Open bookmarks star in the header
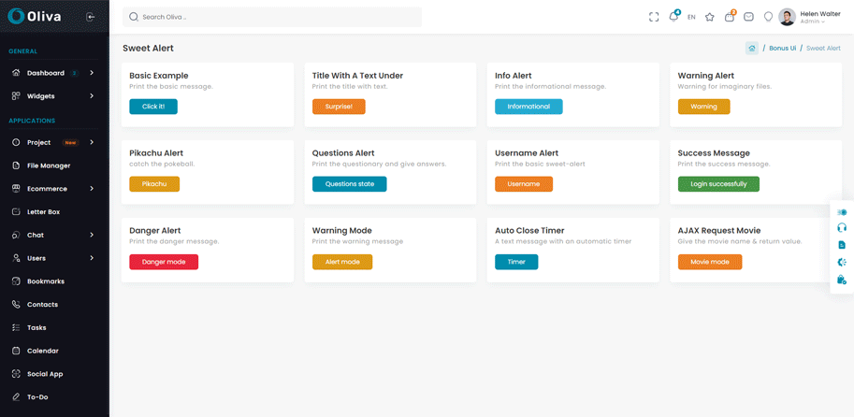The width and height of the screenshot is (854, 417). point(710,17)
